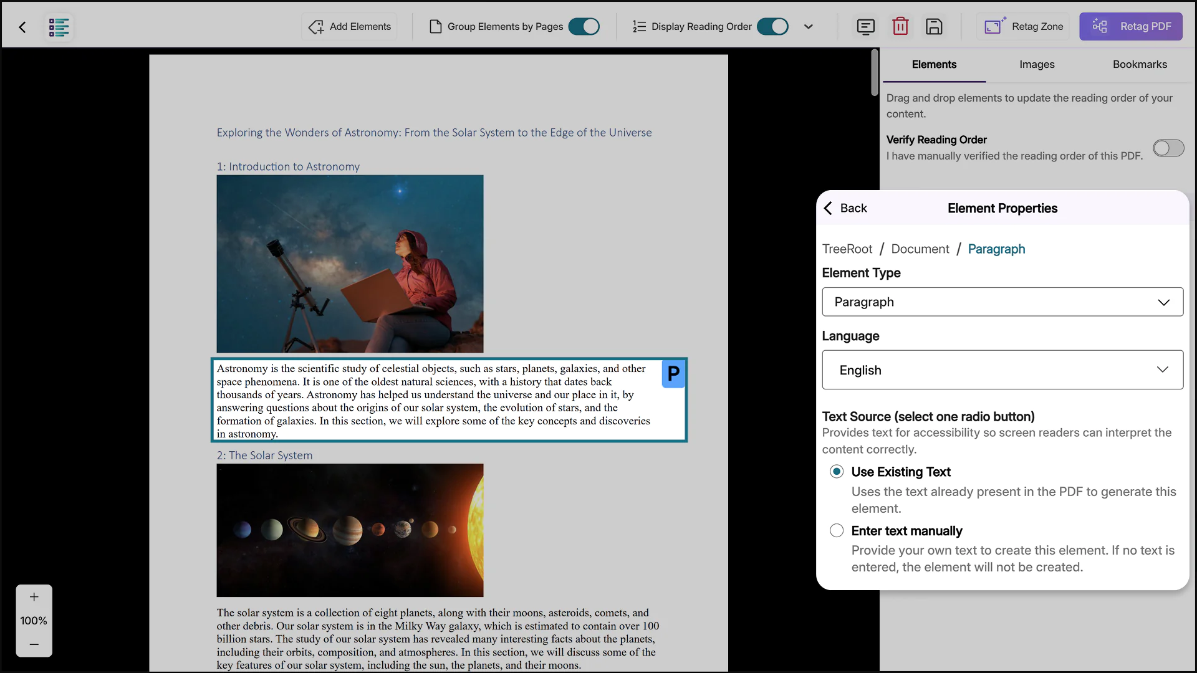Click the zoom in plus icon
This screenshot has width=1197, height=673.
coord(34,597)
